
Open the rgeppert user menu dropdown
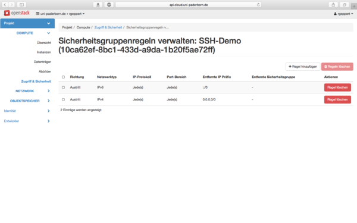(x=343, y=14)
